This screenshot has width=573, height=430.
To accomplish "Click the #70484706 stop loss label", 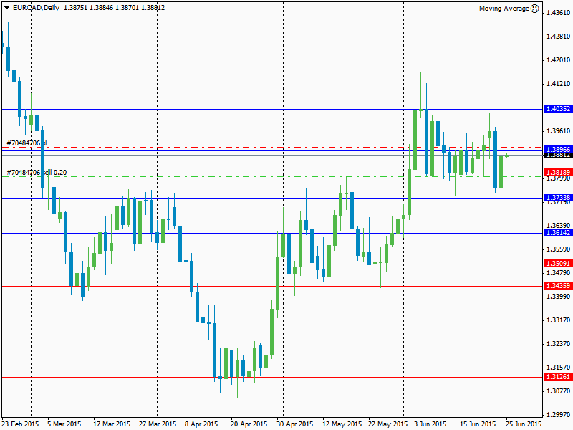I will [x=27, y=143].
